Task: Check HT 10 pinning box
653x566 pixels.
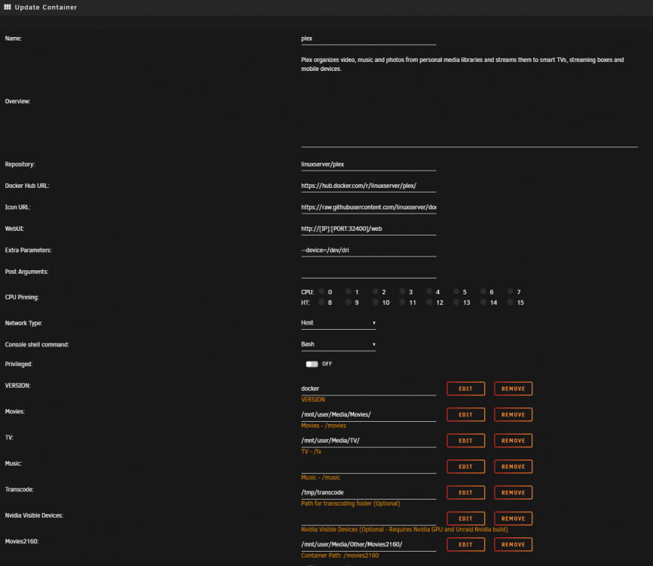Action: (376, 302)
